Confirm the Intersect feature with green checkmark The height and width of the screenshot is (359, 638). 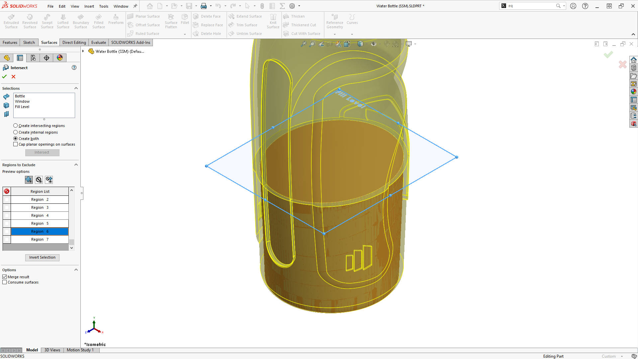coord(4,76)
